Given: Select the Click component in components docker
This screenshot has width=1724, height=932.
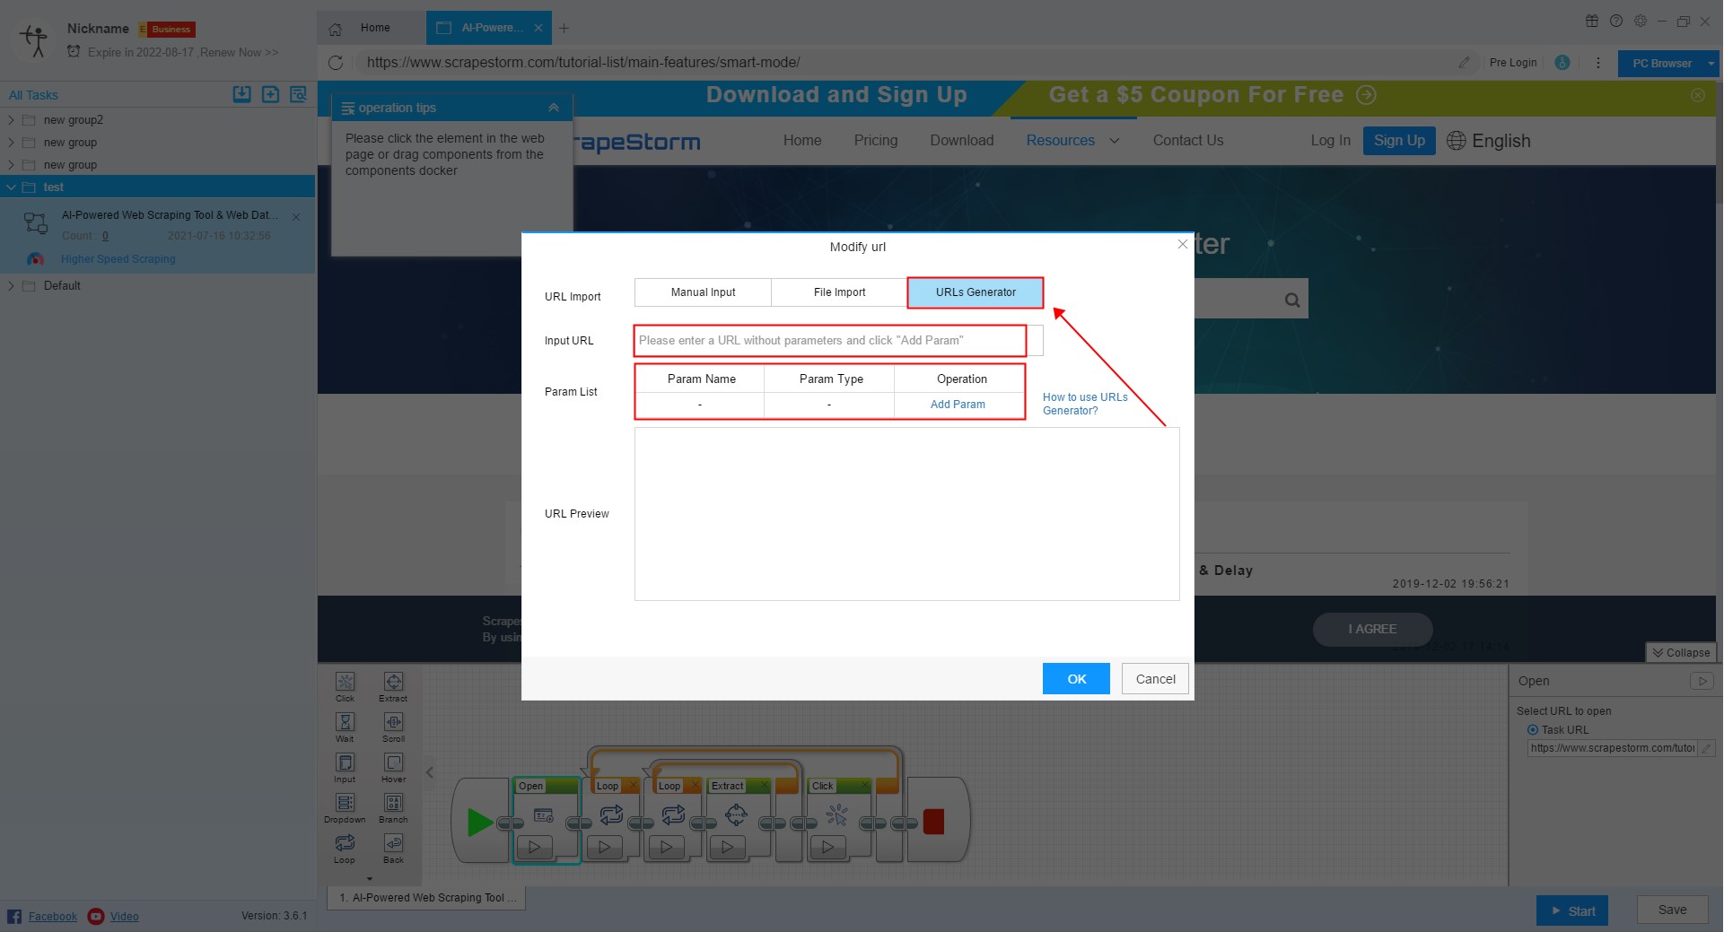Looking at the screenshot, I should point(345,686).
